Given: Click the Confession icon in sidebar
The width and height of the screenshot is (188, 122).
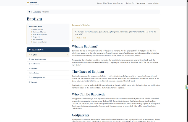Looking at the screenshot, I should tap(30, 73).
